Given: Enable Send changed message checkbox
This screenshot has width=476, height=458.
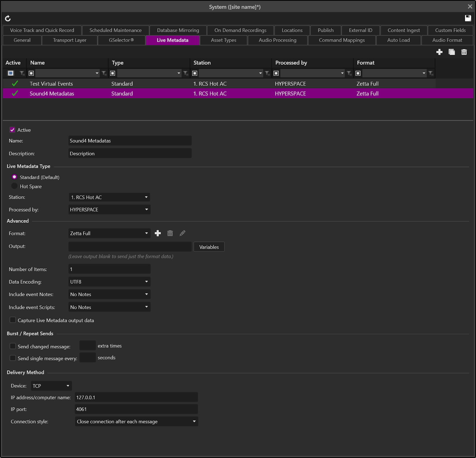Looking at the screenshot, I should click(x=12, y=346).
